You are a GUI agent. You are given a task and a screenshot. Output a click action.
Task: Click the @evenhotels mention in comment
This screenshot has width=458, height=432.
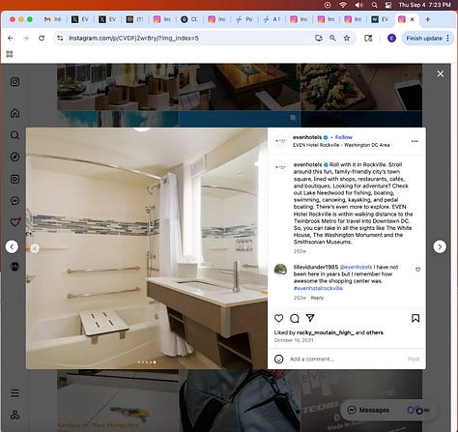(x=356, y=267)
